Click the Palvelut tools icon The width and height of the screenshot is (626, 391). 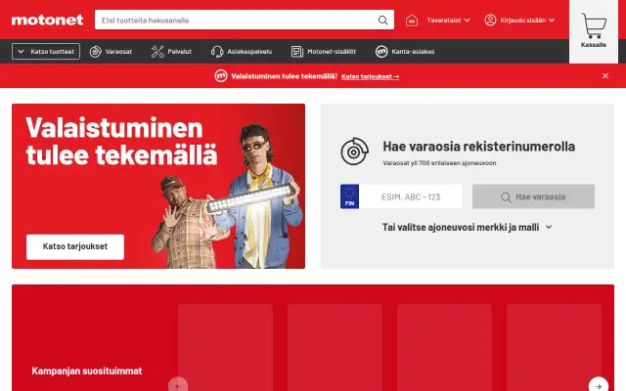tap(157, 52)
